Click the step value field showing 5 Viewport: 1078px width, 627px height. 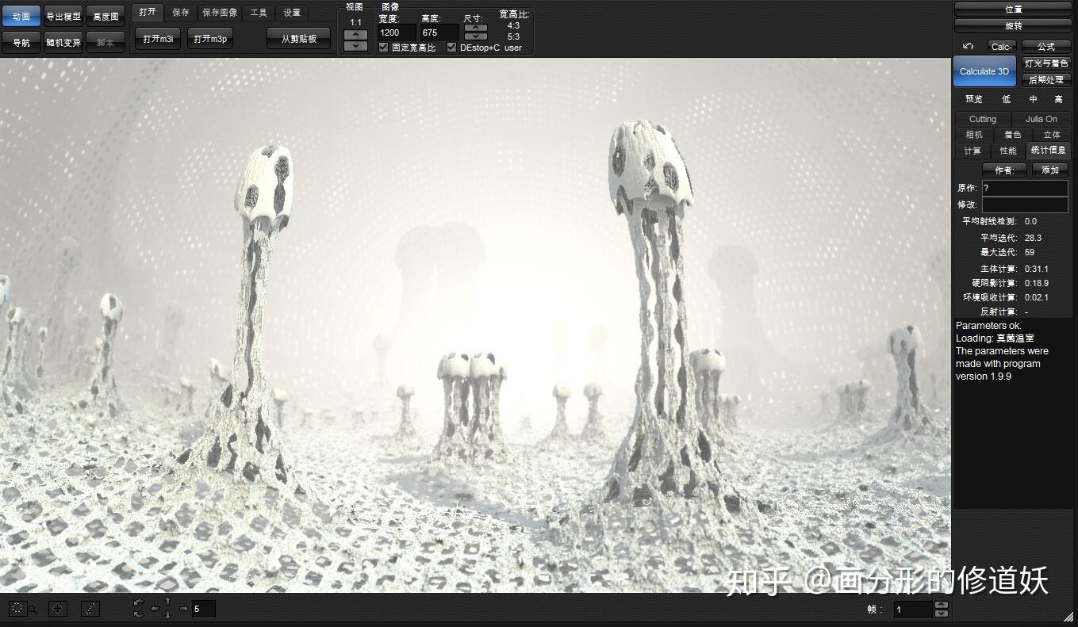pos(203,609)
